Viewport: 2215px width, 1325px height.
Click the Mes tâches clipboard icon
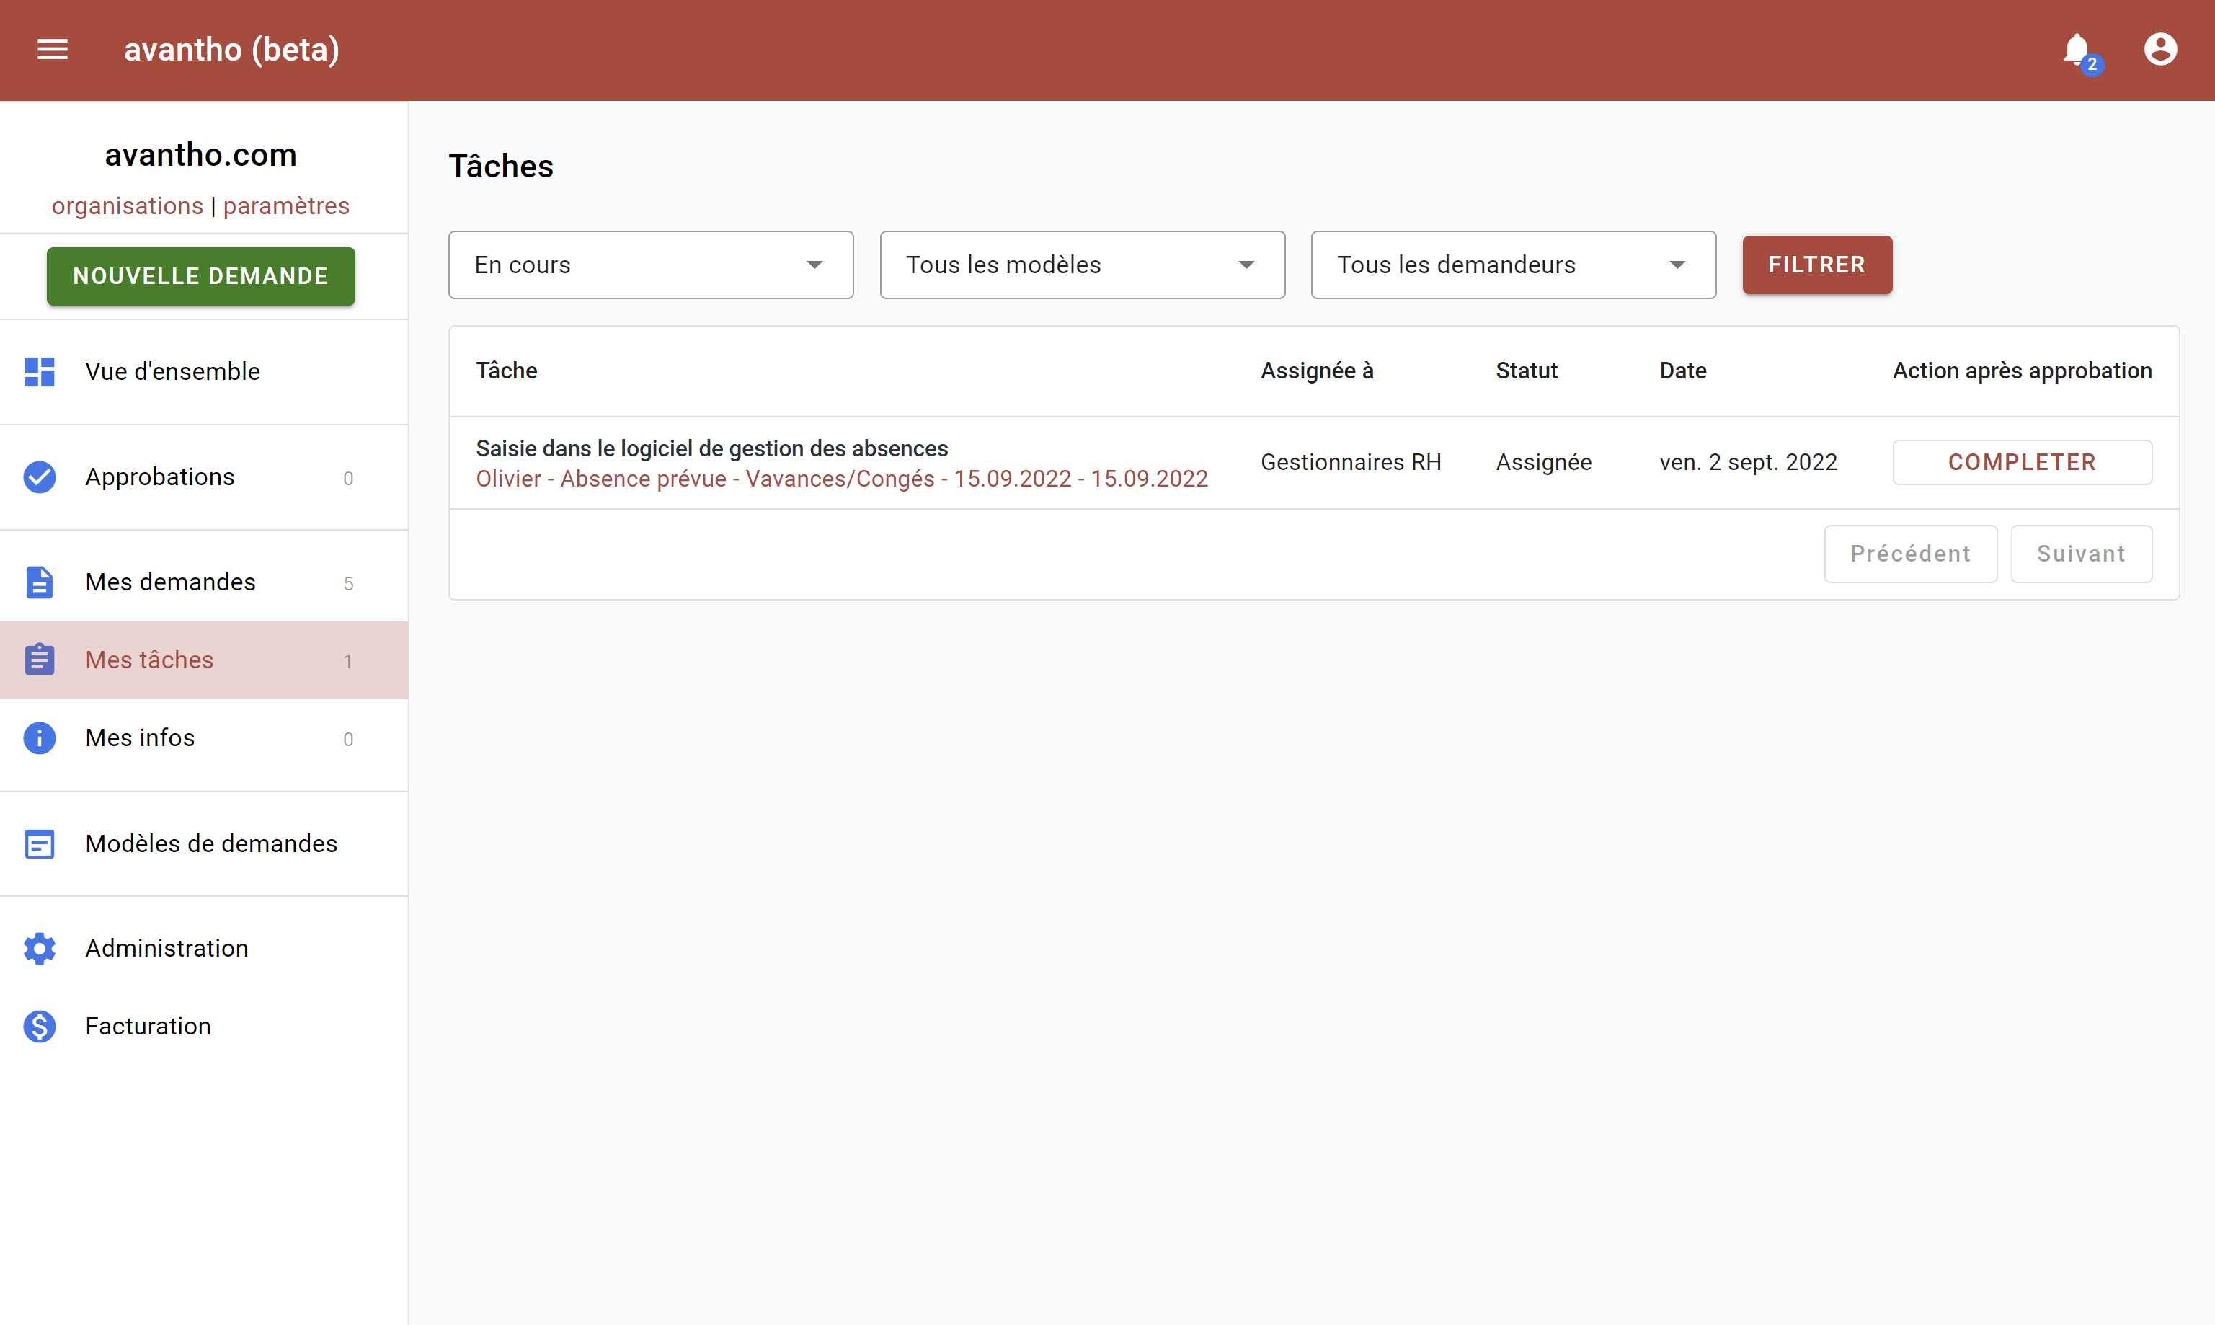click(x=39, y=660)
